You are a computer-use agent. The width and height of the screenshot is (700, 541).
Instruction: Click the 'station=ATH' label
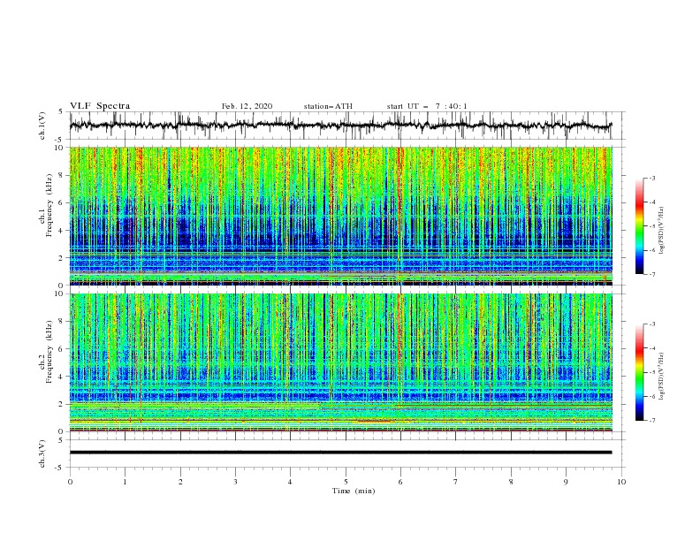328,106
